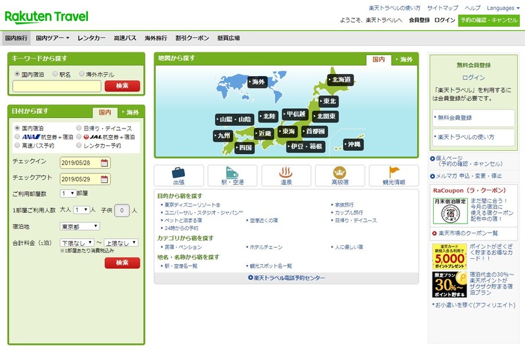
Task: Switch to 海外 tab in map search
Action: point(404,60)
